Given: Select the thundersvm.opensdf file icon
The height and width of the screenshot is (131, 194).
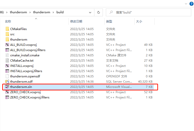Looking at the screenshot, I should 7,76.
